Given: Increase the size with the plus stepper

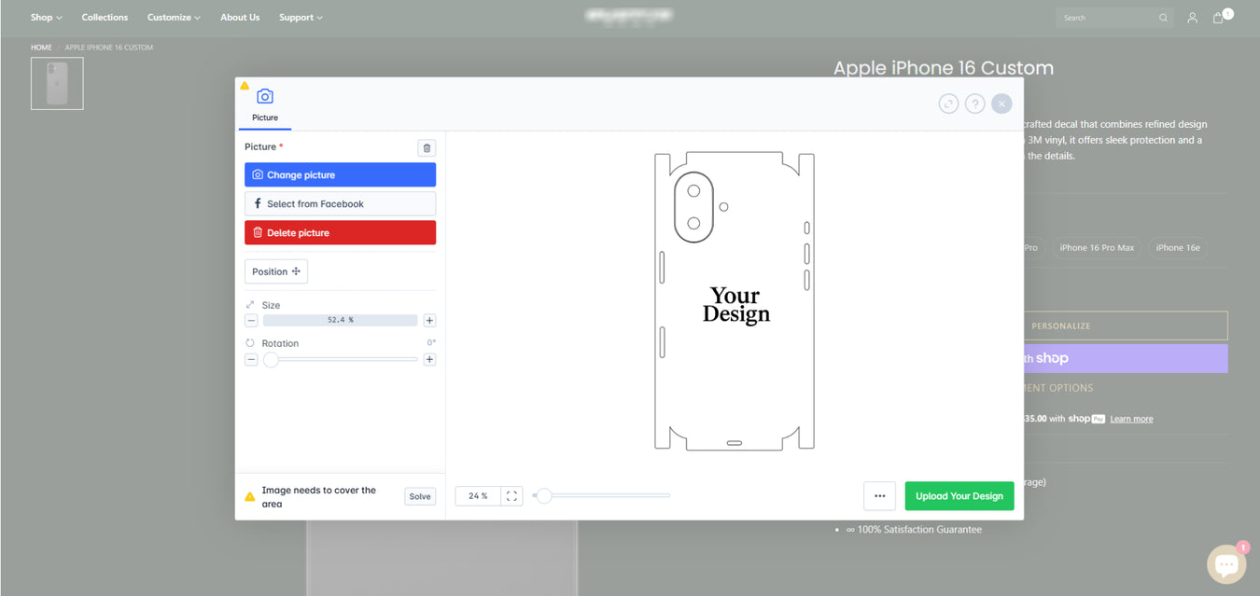Looking at the screenshot, I should tap(429, 320).
